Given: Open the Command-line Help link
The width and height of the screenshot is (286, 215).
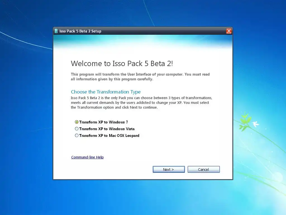Looking at the screenshot, I should (87, 157).
